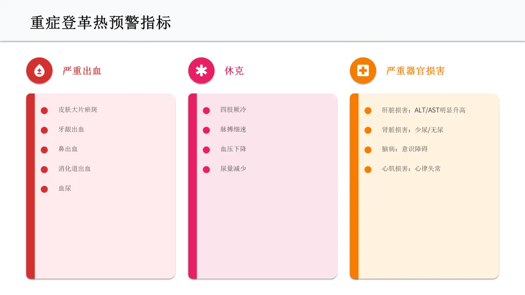525x295 pixels.
Task: Click the orange bullet beside 肾脏损害
Action: coord(368,130)
